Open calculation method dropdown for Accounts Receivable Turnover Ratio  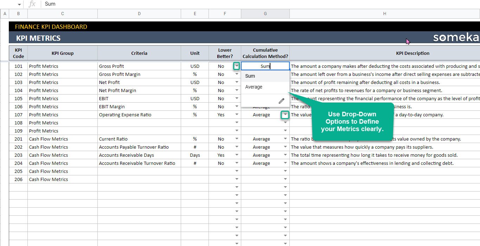click(x=285, y=163)
